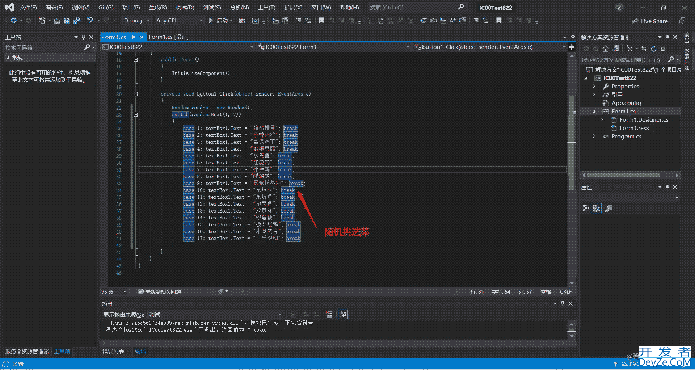Open property pages wrench icon in Properties
The width and height of the screenshot is (695, 370).
[609, 208]
